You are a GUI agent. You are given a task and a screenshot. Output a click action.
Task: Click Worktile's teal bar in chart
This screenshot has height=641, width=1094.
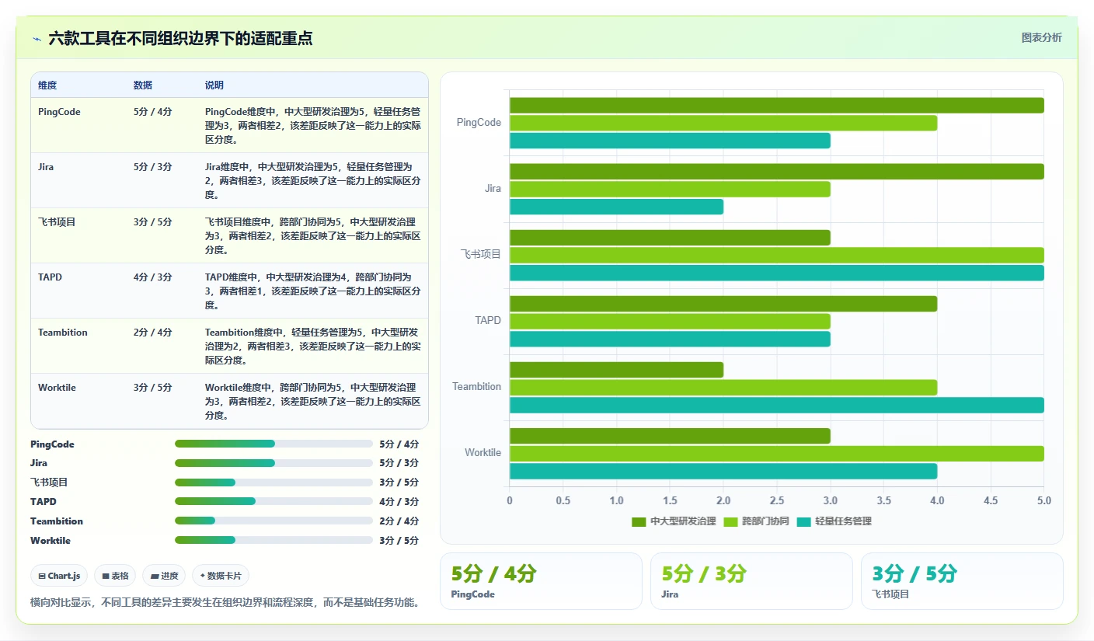coord(723,471)
